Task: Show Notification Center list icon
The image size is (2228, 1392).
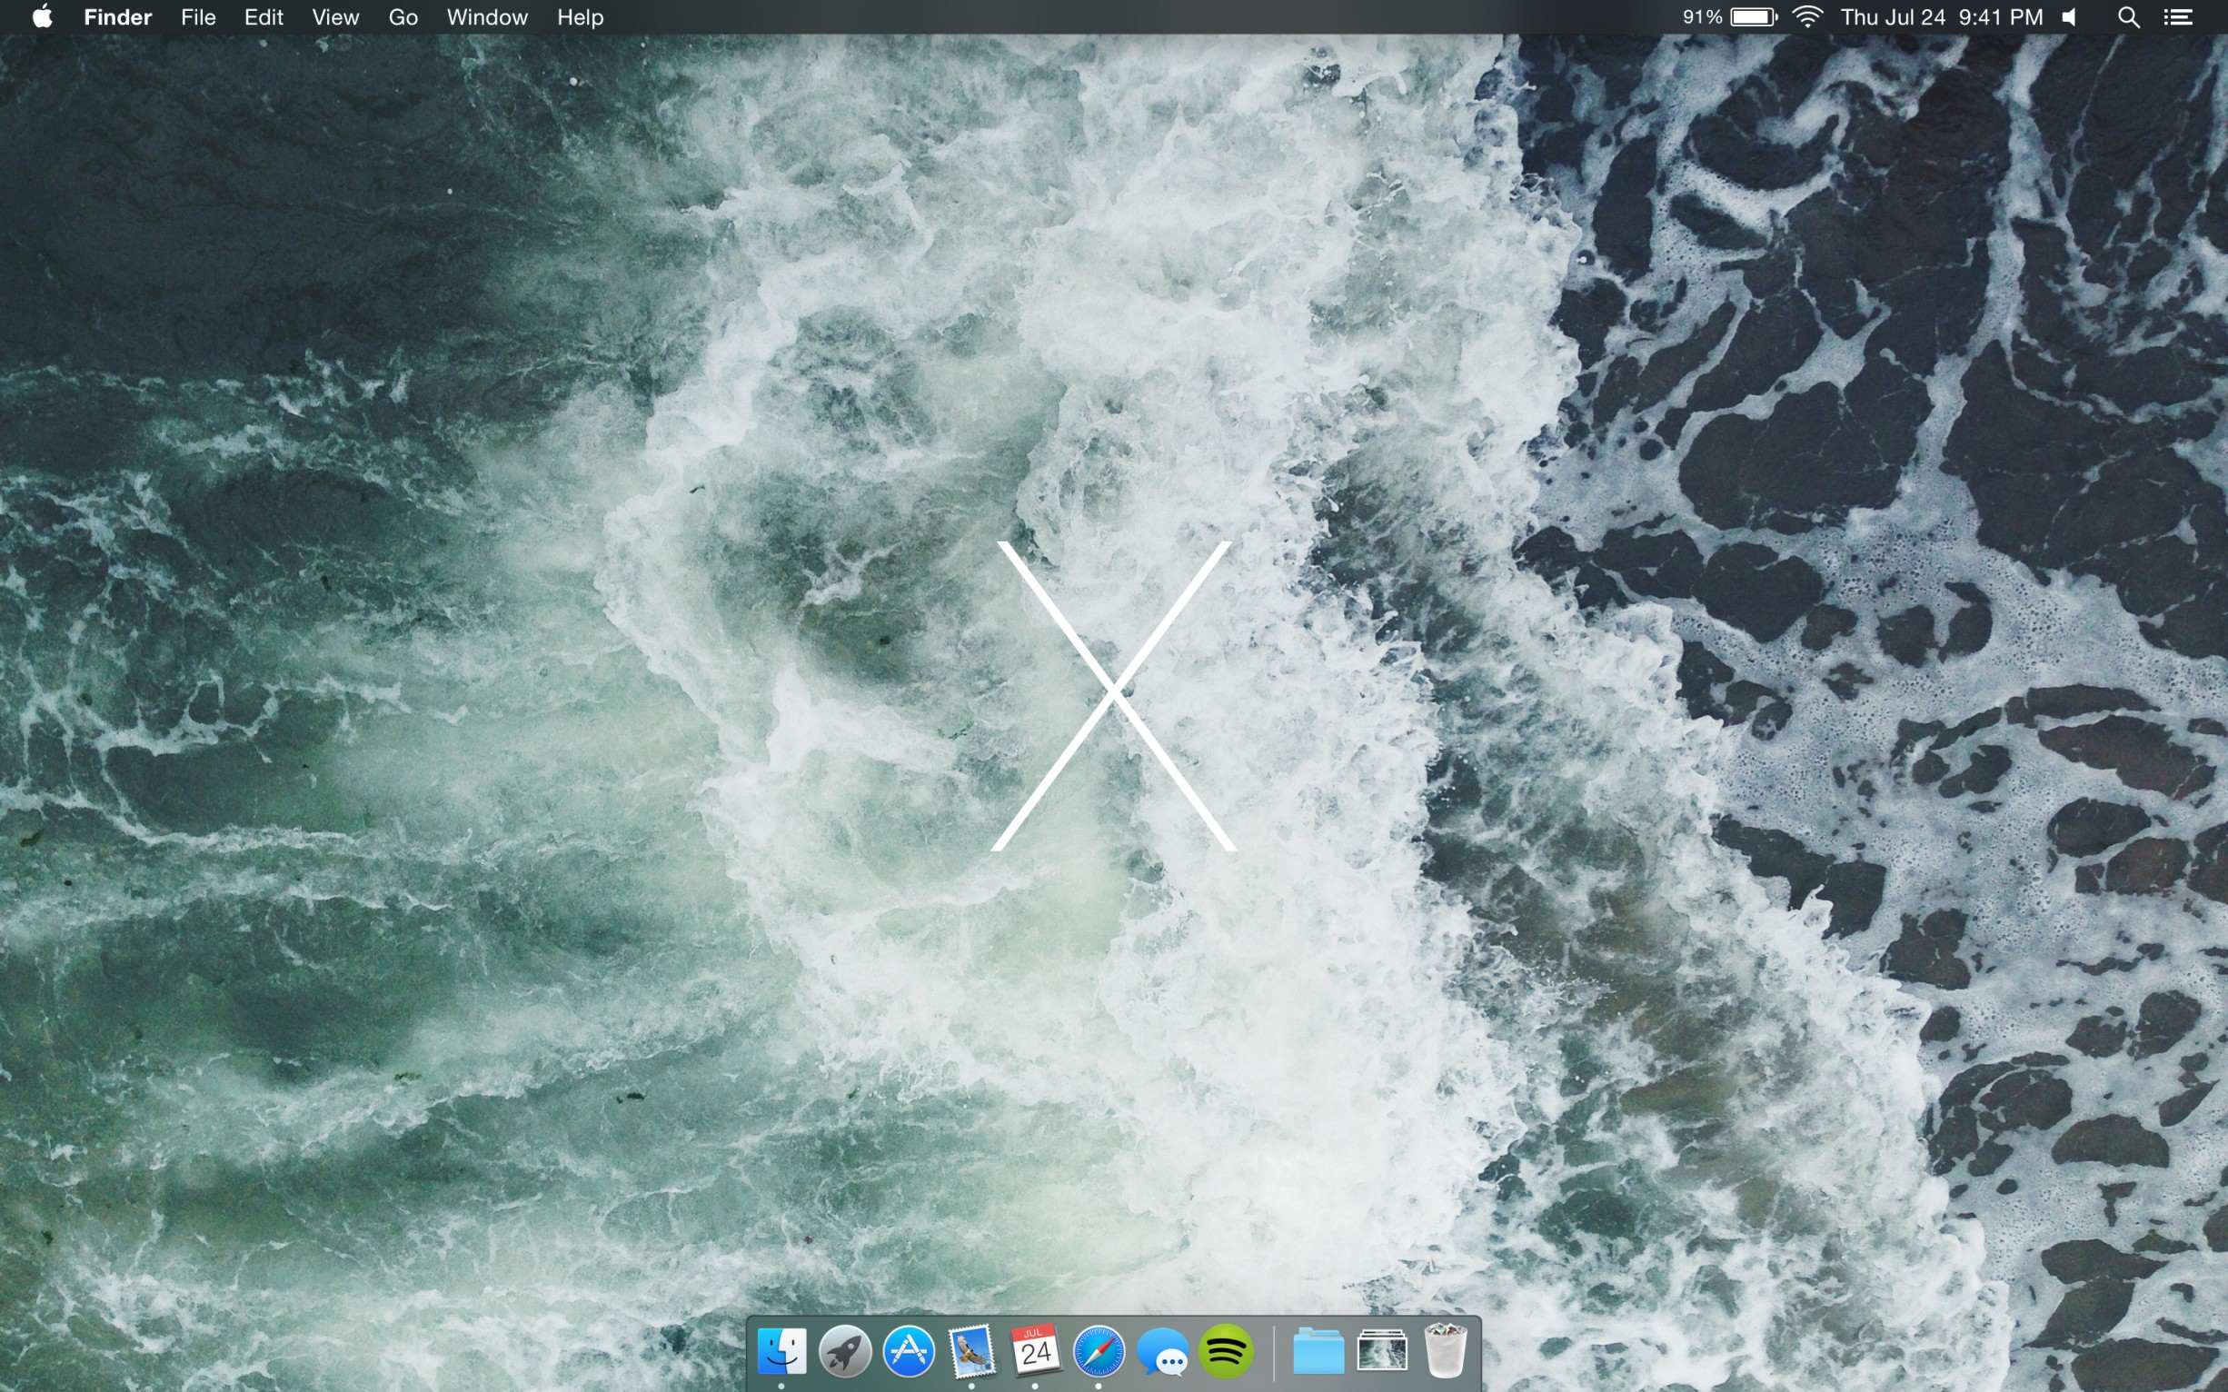Action: [x=2177, y=16]
